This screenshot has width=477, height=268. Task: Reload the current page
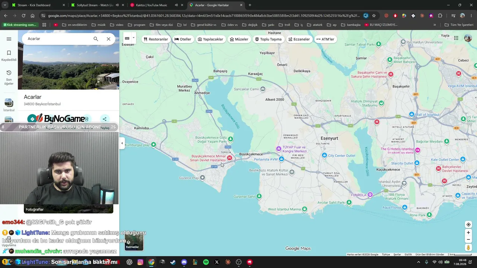[23, 16]
